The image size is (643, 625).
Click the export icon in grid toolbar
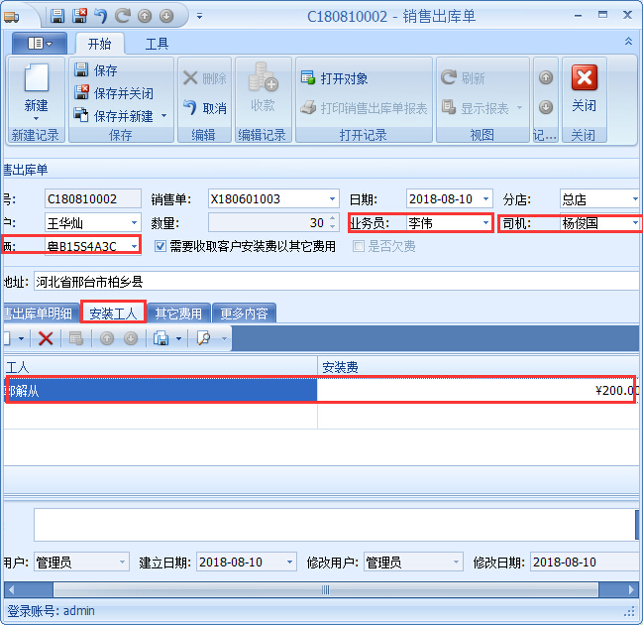161,339
